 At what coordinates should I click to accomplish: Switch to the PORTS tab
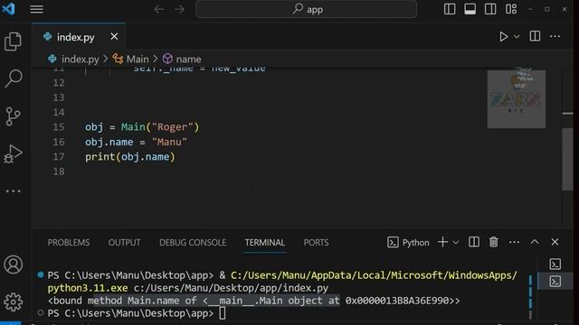coord(316,243)
